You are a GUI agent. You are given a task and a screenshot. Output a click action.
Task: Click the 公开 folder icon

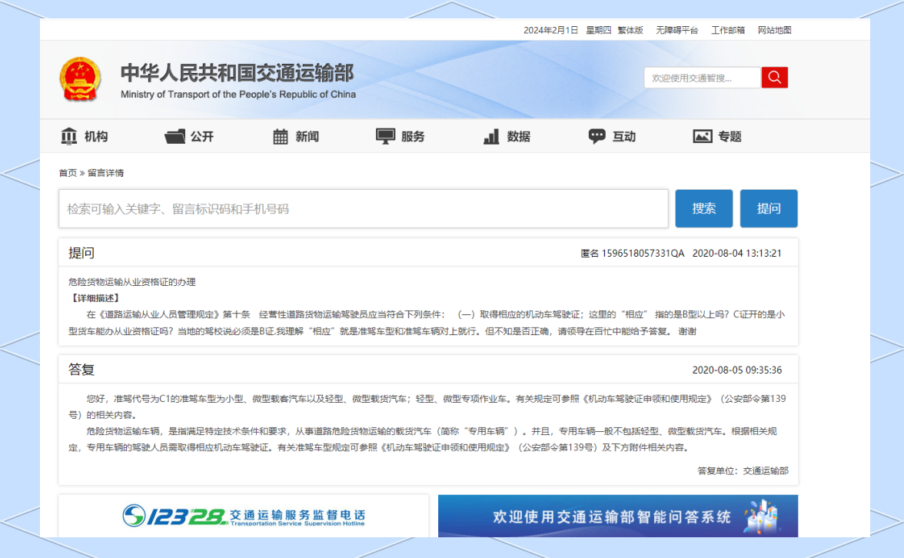tap(175, 136)
